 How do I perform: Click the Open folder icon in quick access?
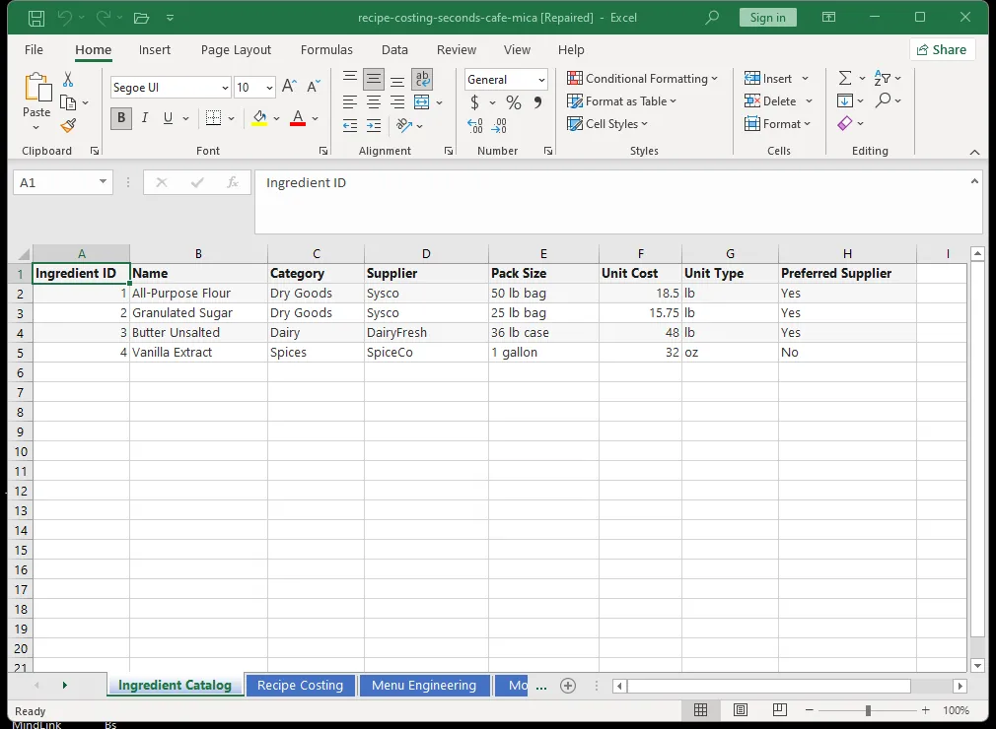pos(141,18)
